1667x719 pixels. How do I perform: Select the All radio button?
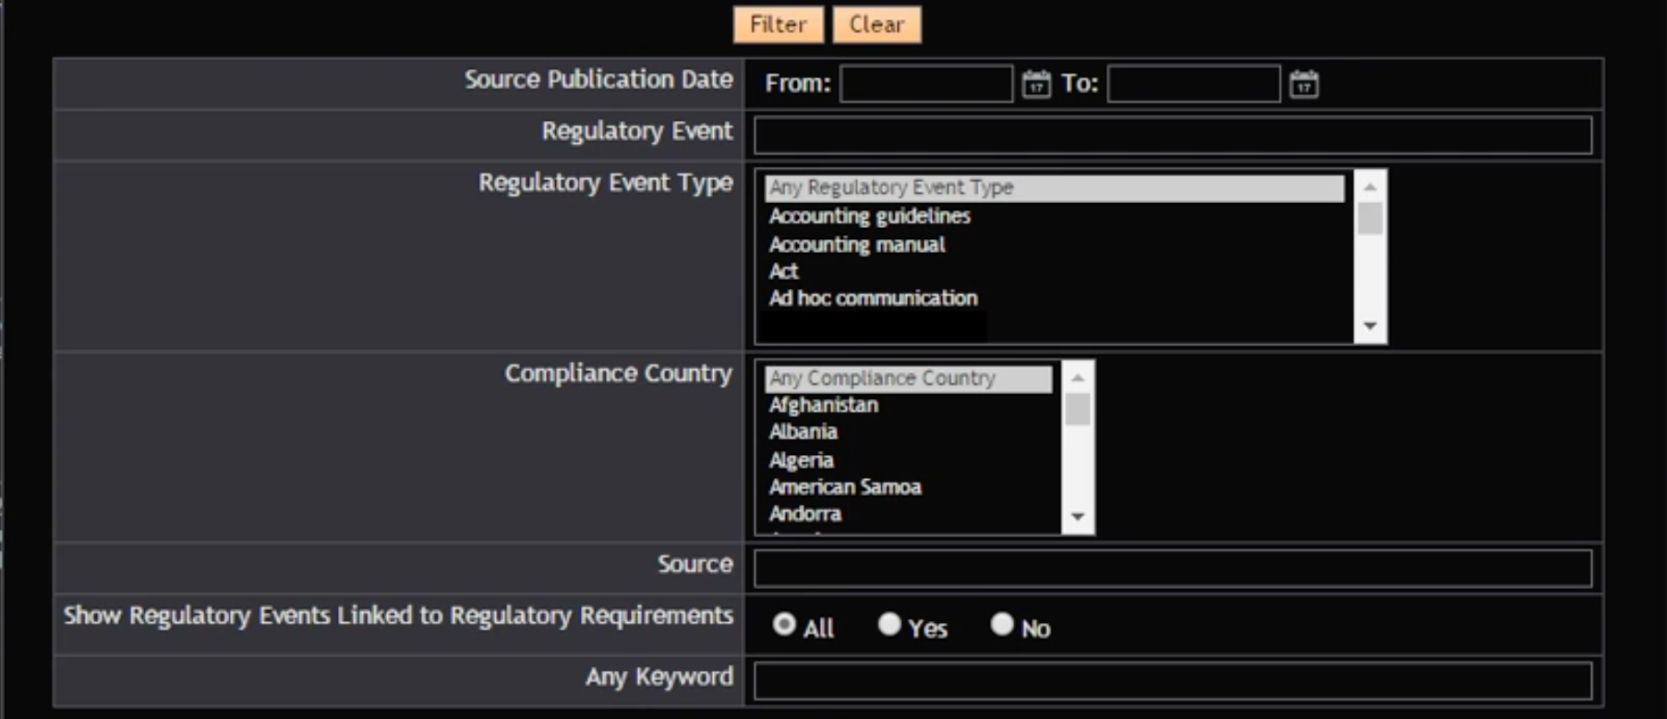point(784,625)
